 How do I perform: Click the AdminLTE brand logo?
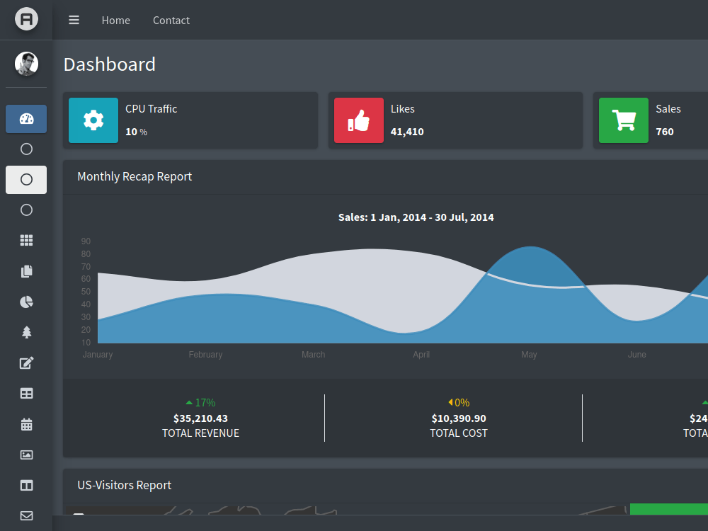coord(26,19)
